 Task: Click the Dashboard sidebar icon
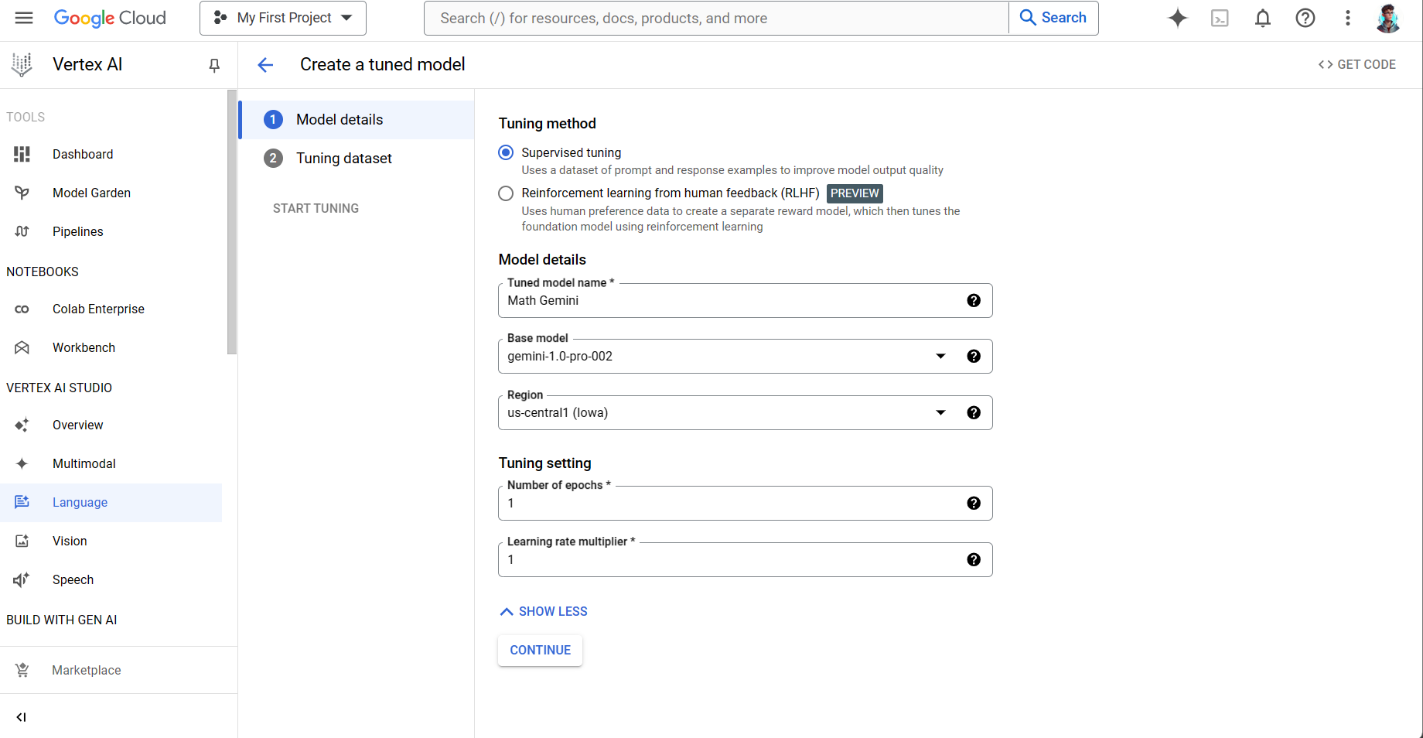(x=22, y=155)
